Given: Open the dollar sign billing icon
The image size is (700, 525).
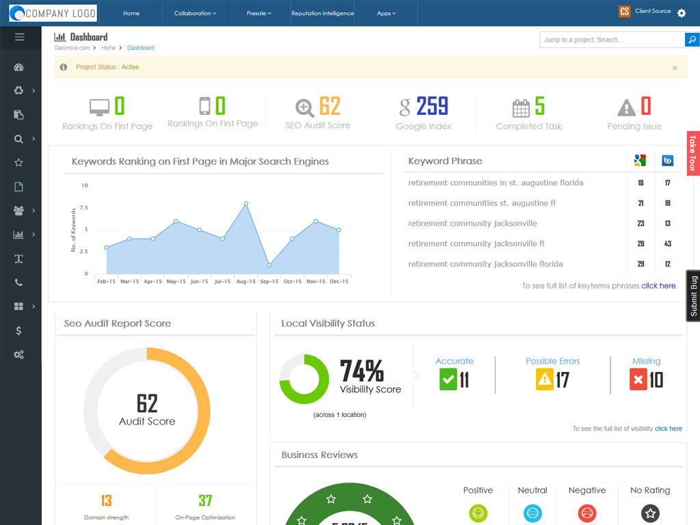Looking at the screenshot, I should coord(18,331).
